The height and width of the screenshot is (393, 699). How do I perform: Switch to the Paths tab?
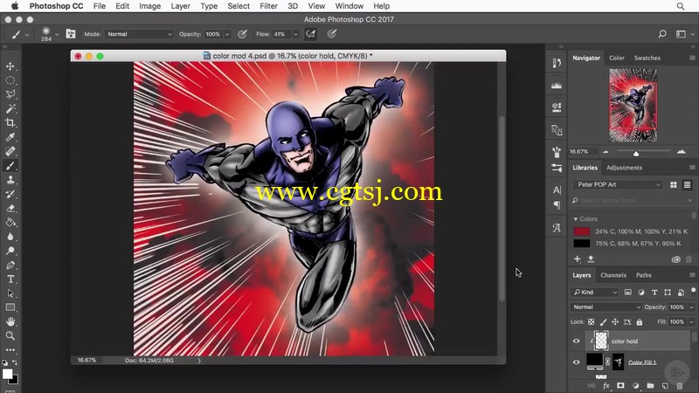[x=643, y=275]
